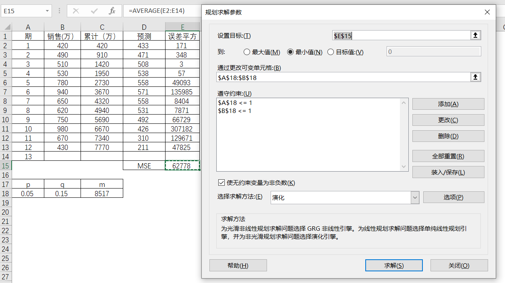Click the 添加 button to add constraint
This screenshot has height=283, width=505.
[448, 104]
